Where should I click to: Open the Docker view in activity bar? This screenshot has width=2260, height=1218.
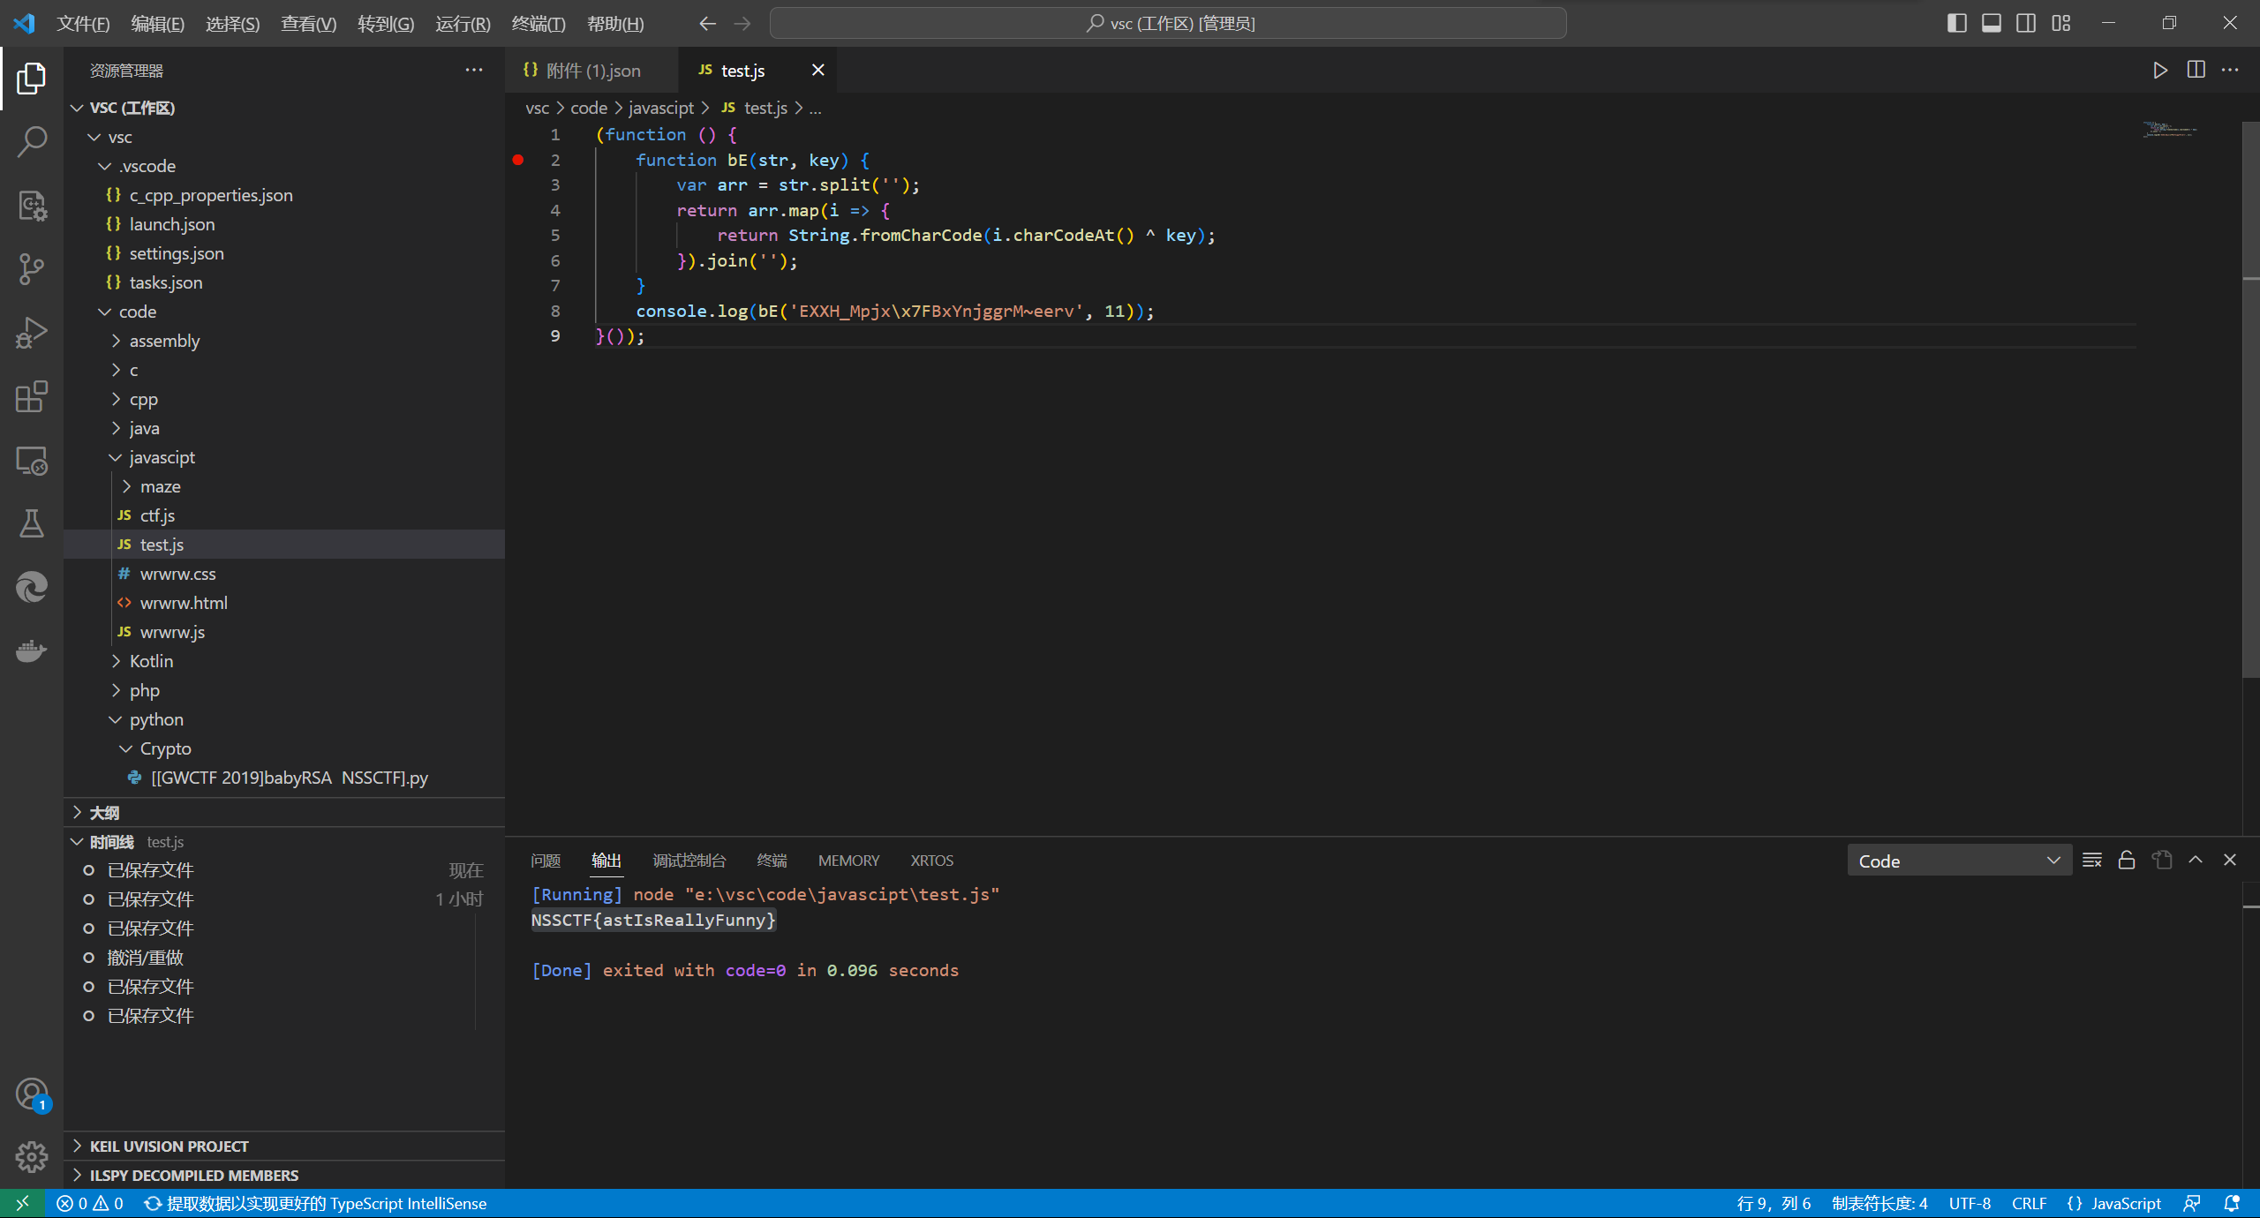coord(32,651)
